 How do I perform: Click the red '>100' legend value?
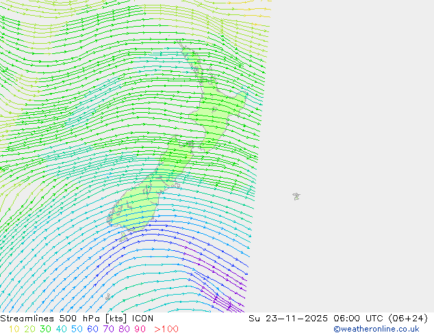click(x=166, y=329)
